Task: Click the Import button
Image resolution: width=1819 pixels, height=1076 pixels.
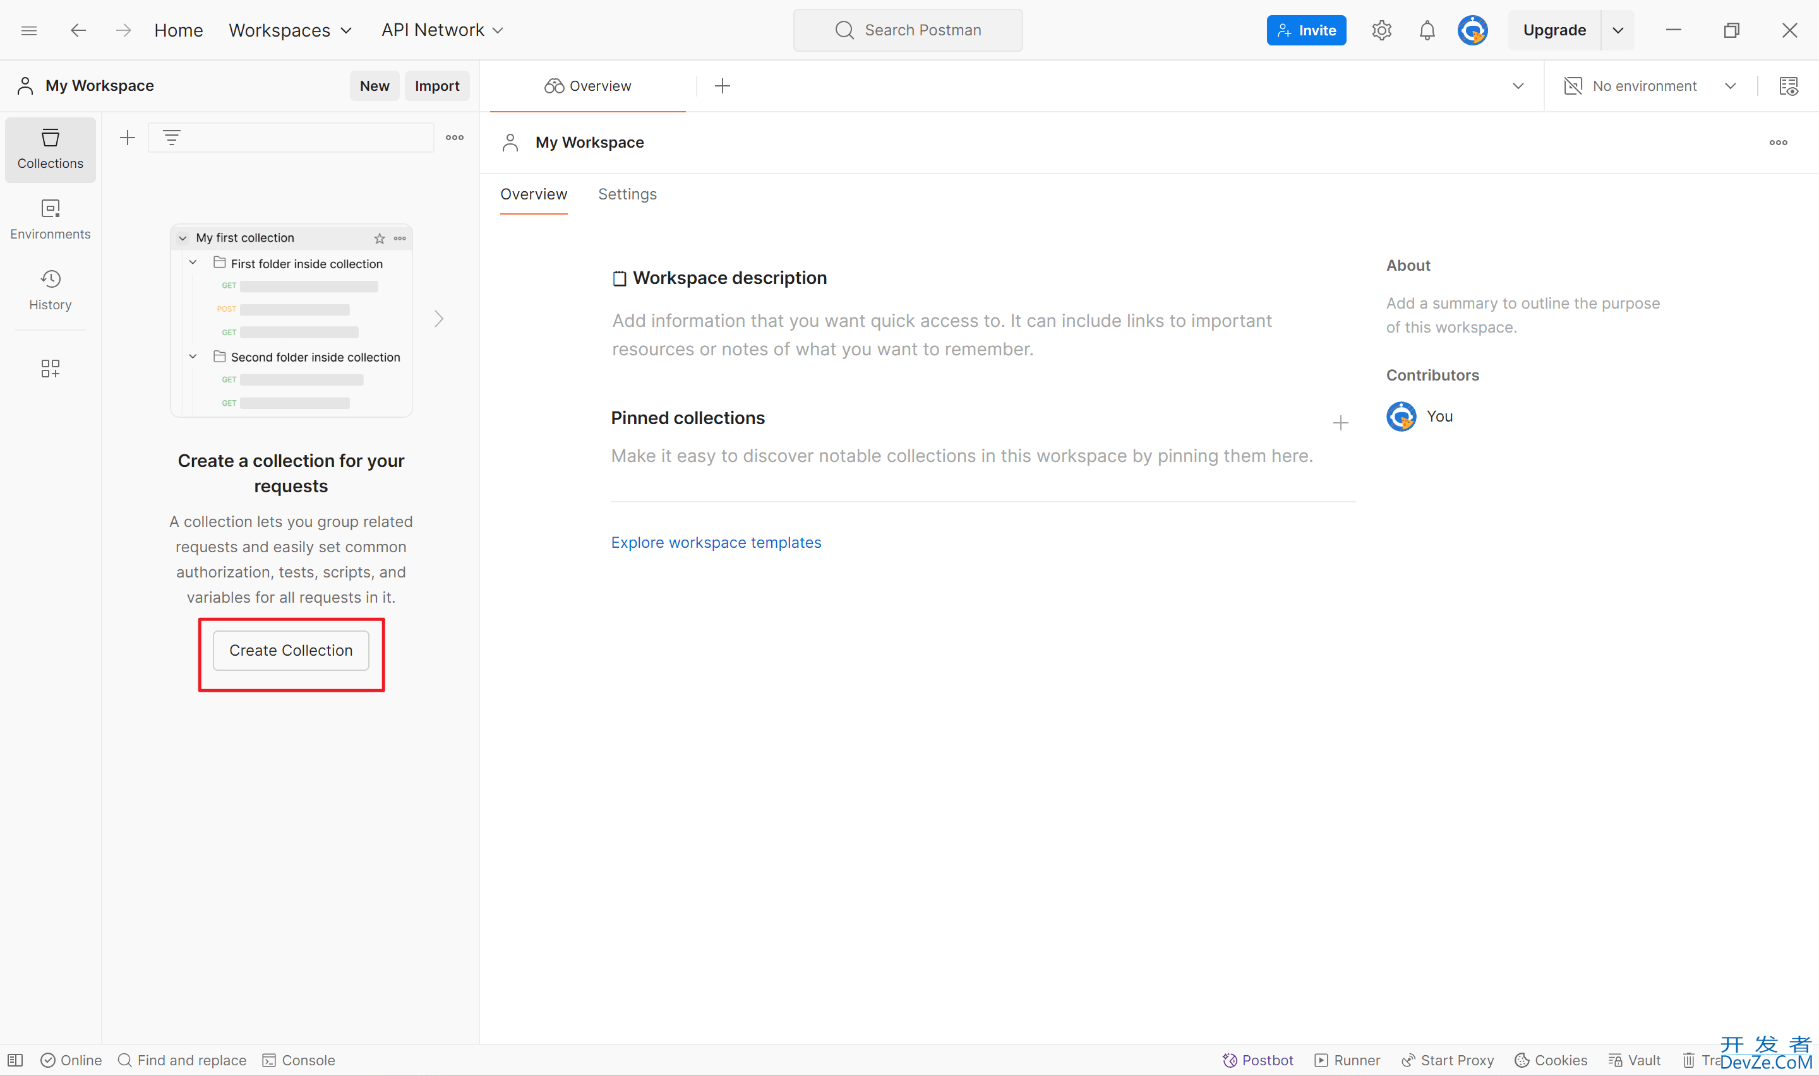Action: 437,86
